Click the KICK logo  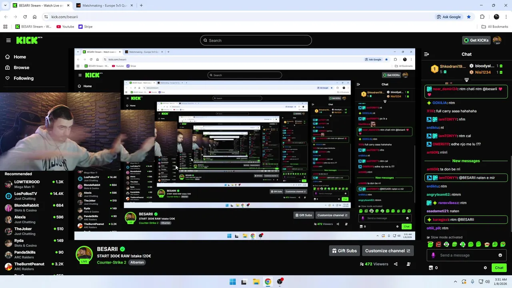[29, 40]
